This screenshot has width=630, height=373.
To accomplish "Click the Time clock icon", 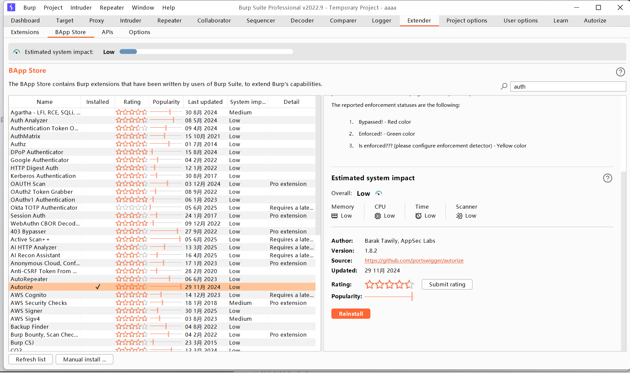I will point(418,216).
